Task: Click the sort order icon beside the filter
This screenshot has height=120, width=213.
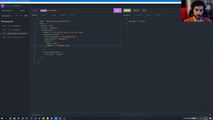Action: coord(21,16)
